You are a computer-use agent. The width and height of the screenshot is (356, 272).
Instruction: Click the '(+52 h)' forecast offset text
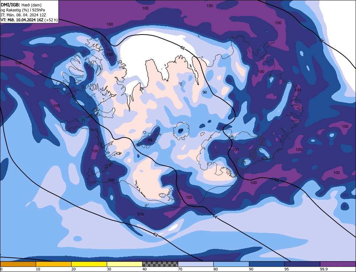pyautogui.click(x=51, y=20)
